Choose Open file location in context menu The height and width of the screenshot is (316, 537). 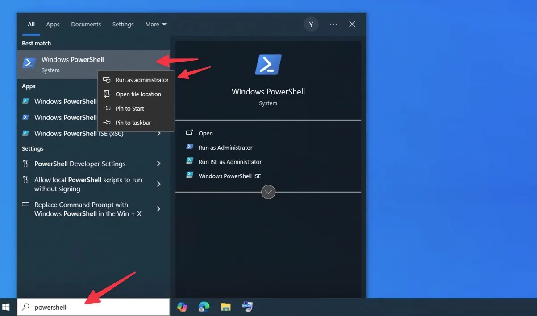(136, 94)
